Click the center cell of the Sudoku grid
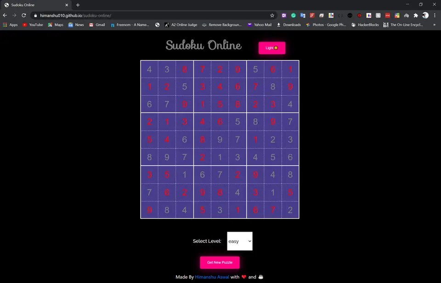The image size is (441, 283). pos(220,139)
